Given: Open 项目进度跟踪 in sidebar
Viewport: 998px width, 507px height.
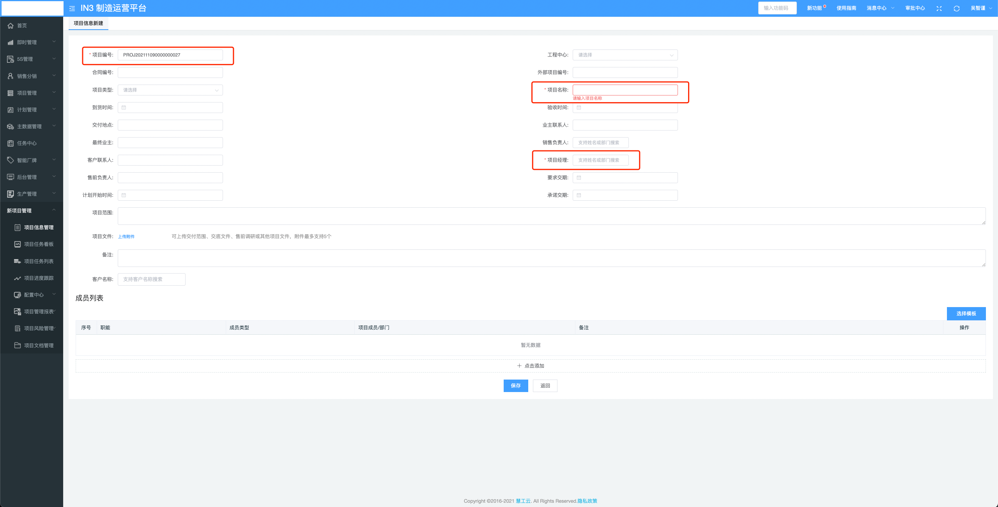Looking at the screenshot, I should 39,278.
